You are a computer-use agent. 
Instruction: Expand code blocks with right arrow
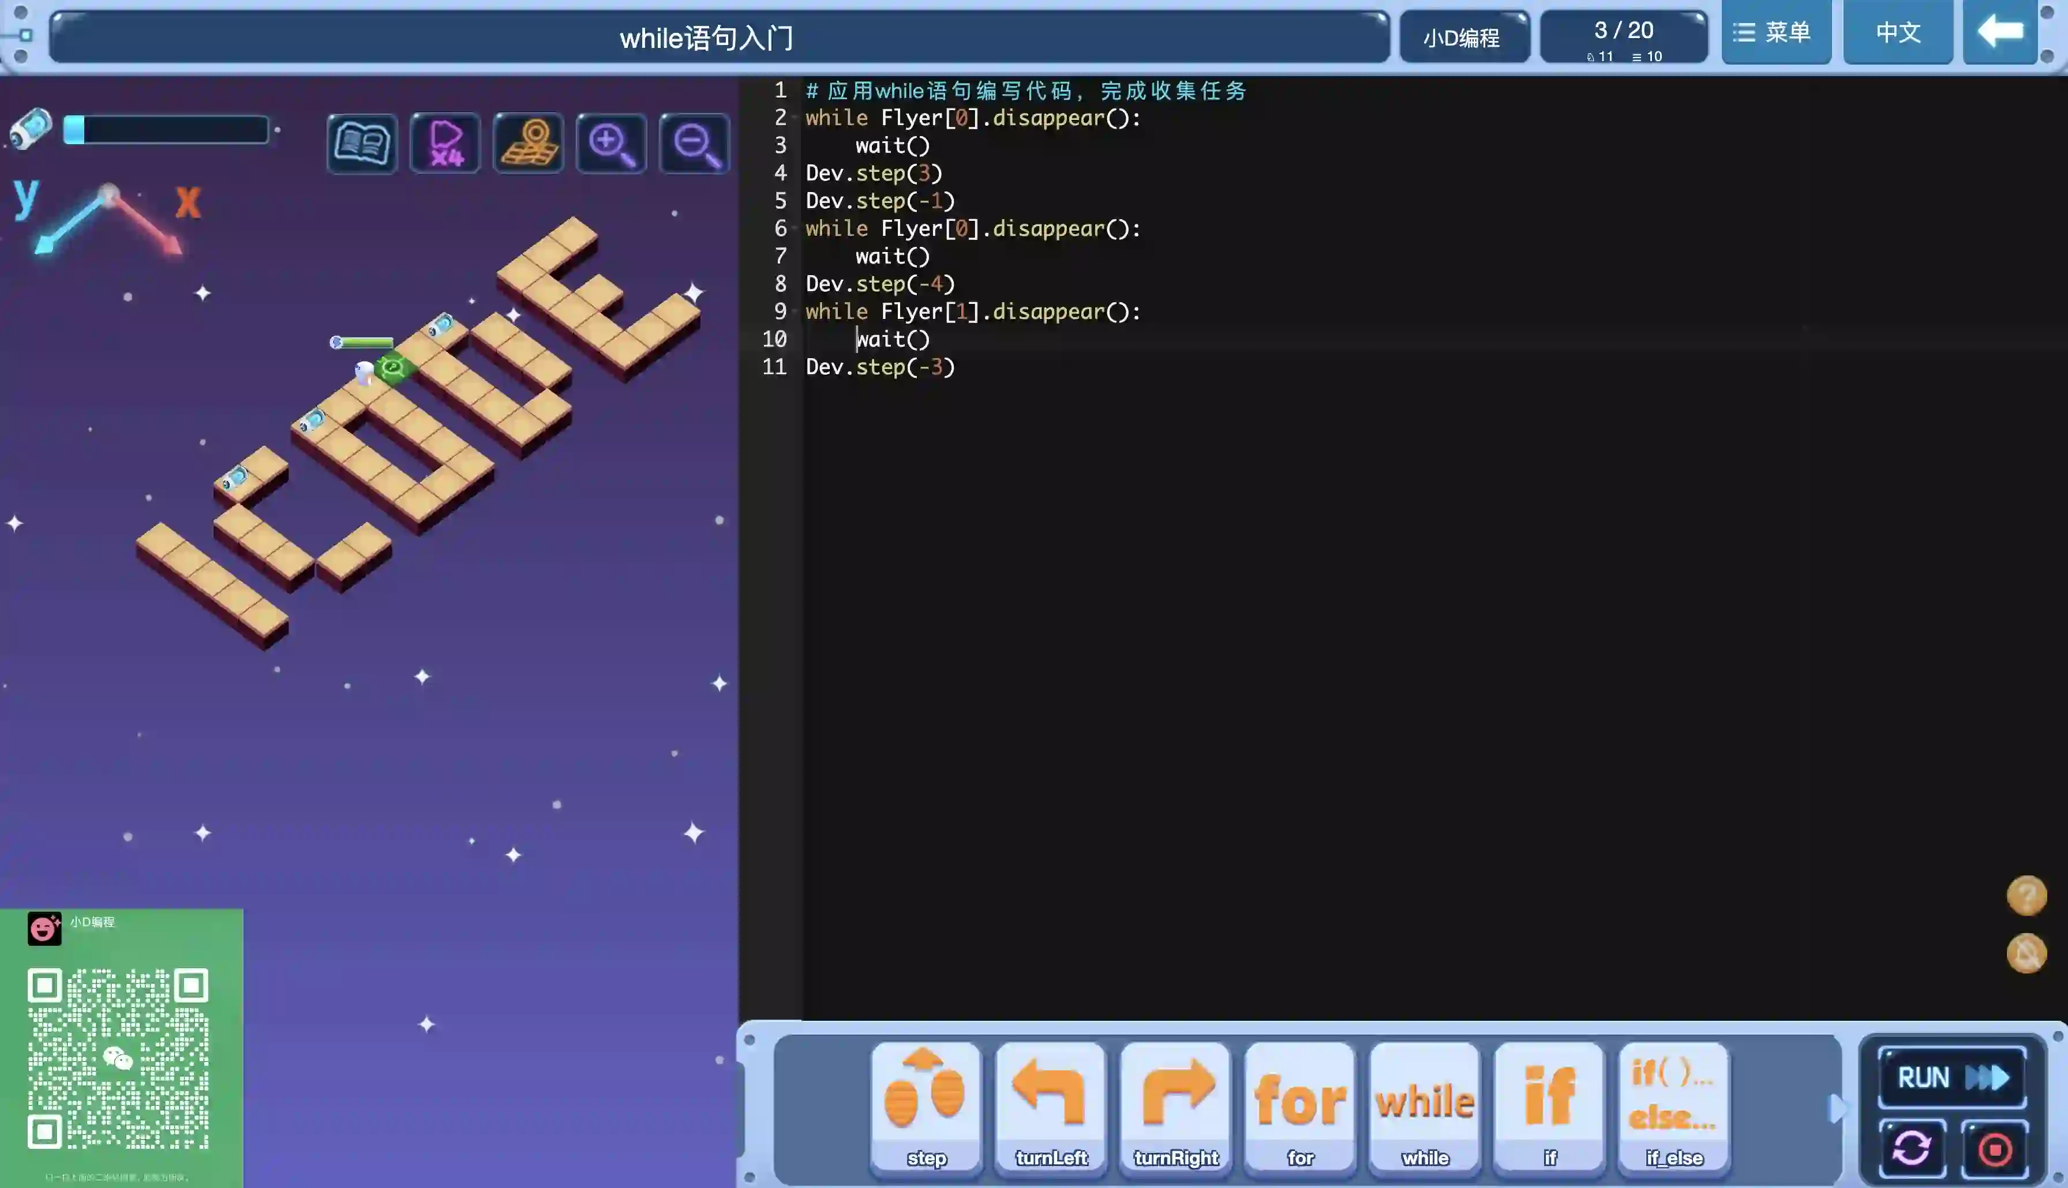pyautogui.click(x=1837, y=1108)
